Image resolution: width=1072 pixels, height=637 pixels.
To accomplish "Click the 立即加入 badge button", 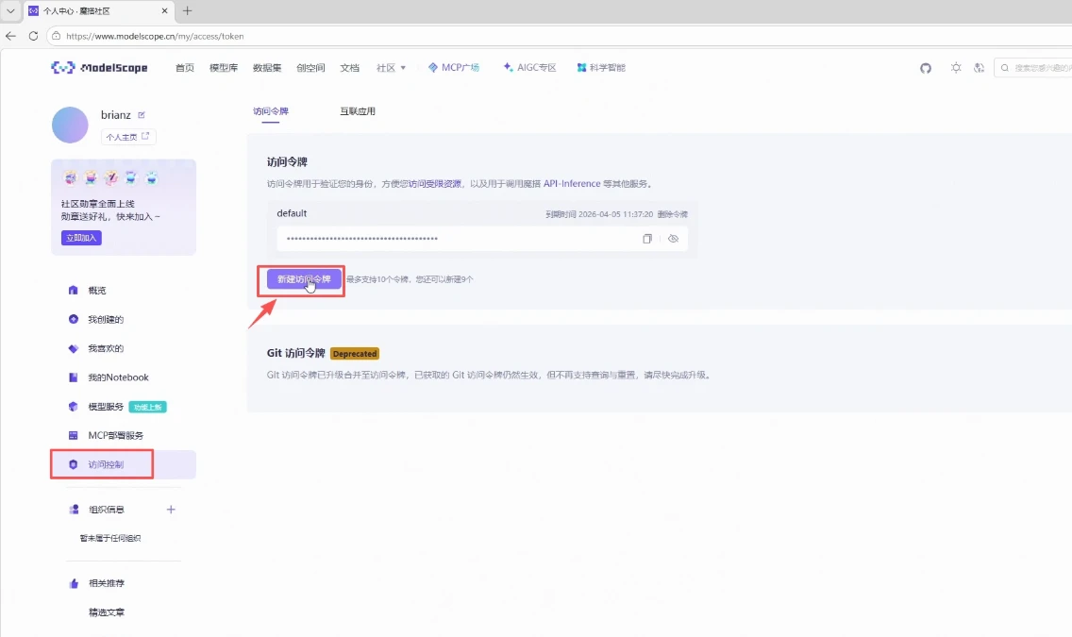I will point(80,237).
